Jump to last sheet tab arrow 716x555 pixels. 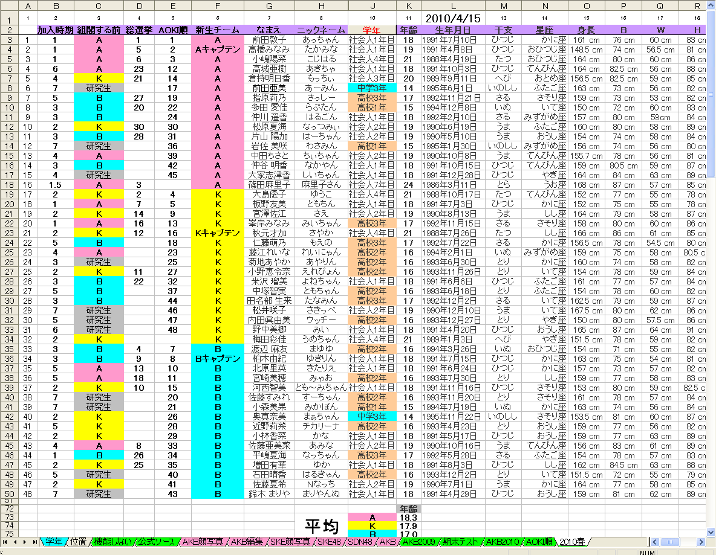34,542
